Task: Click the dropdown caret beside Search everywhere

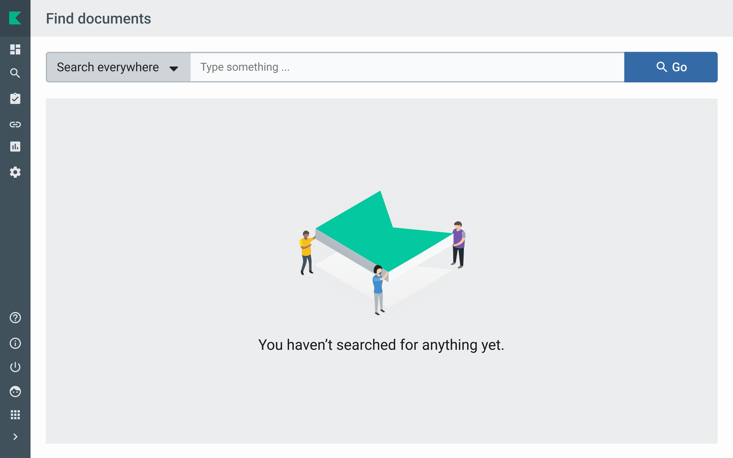Action: [174, 69]
